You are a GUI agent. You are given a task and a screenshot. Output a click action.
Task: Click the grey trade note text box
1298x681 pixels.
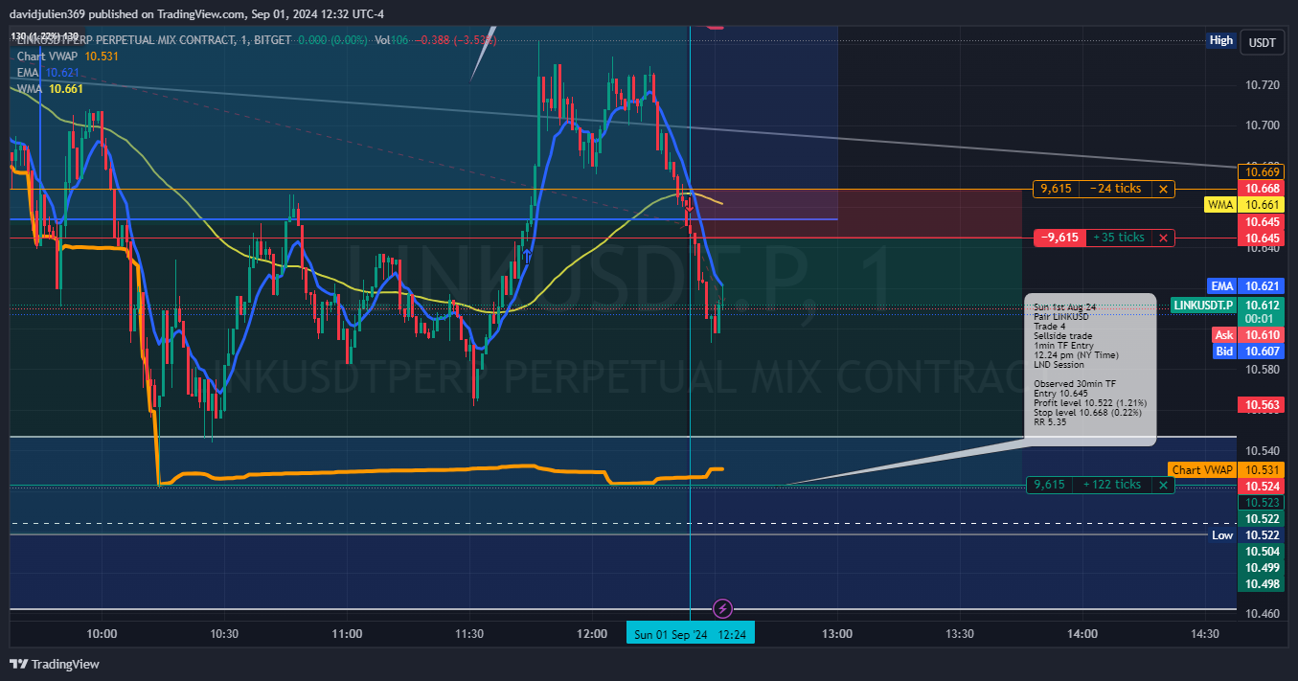[x=1090, y=369]
